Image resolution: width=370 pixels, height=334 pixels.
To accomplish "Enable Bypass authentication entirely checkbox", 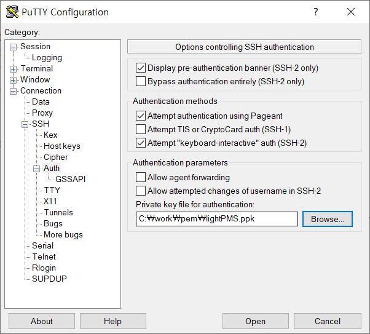I will (x=141, y=81).
